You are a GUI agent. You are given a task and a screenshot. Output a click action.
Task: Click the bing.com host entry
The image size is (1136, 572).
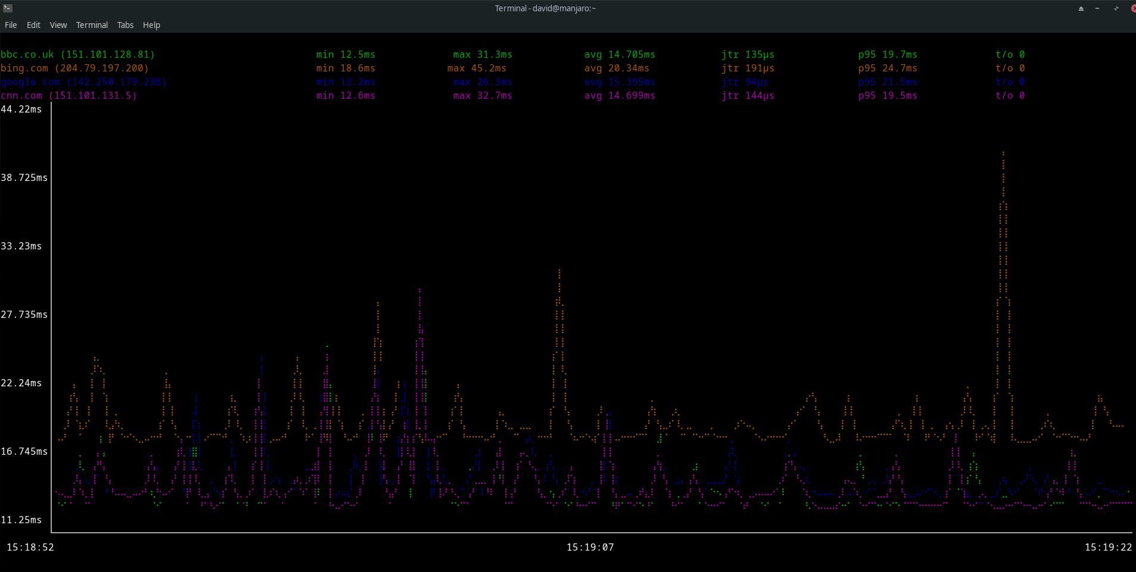(74, 68)
